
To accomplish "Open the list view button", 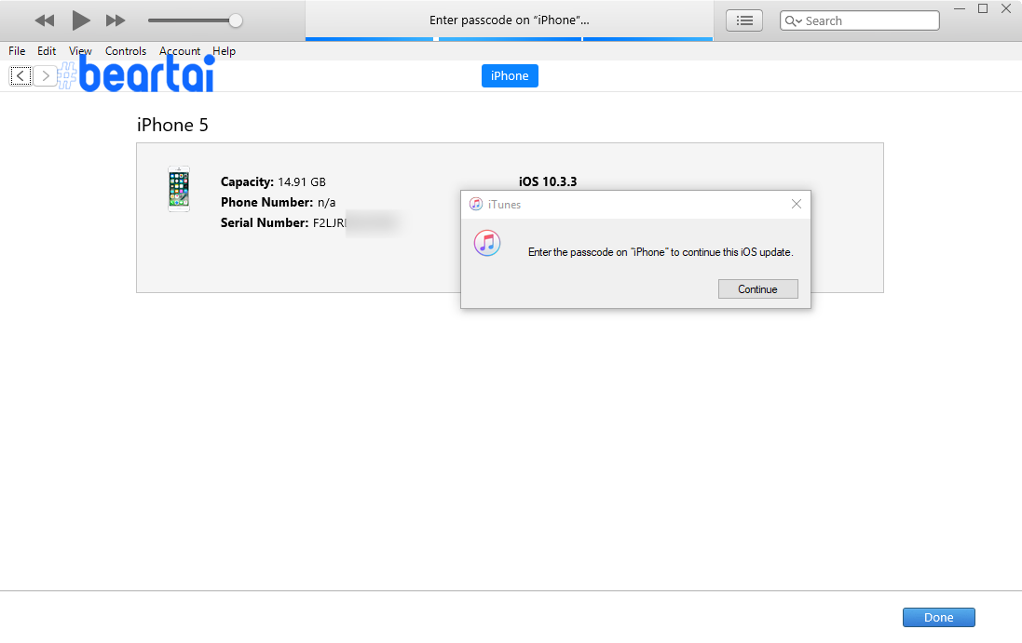I will [x=744, y=20].
